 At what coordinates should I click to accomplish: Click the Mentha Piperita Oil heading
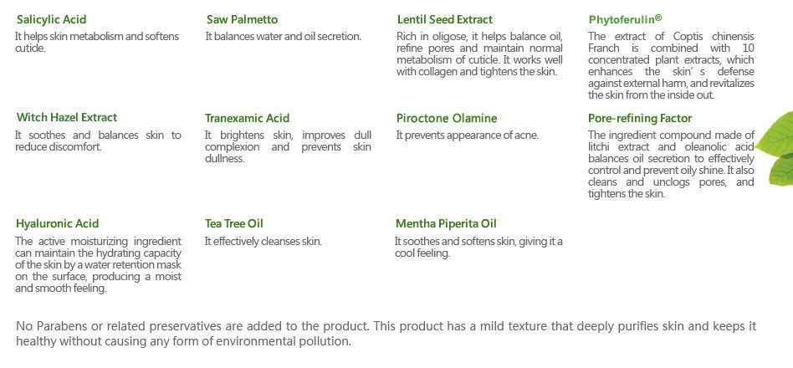click(446, 223)
